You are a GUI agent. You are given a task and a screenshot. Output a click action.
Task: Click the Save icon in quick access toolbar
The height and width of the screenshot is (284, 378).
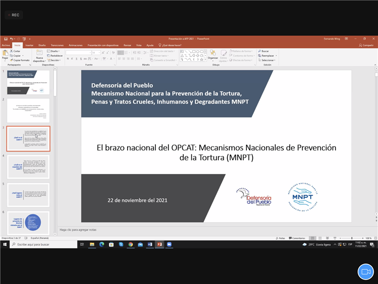6,39
